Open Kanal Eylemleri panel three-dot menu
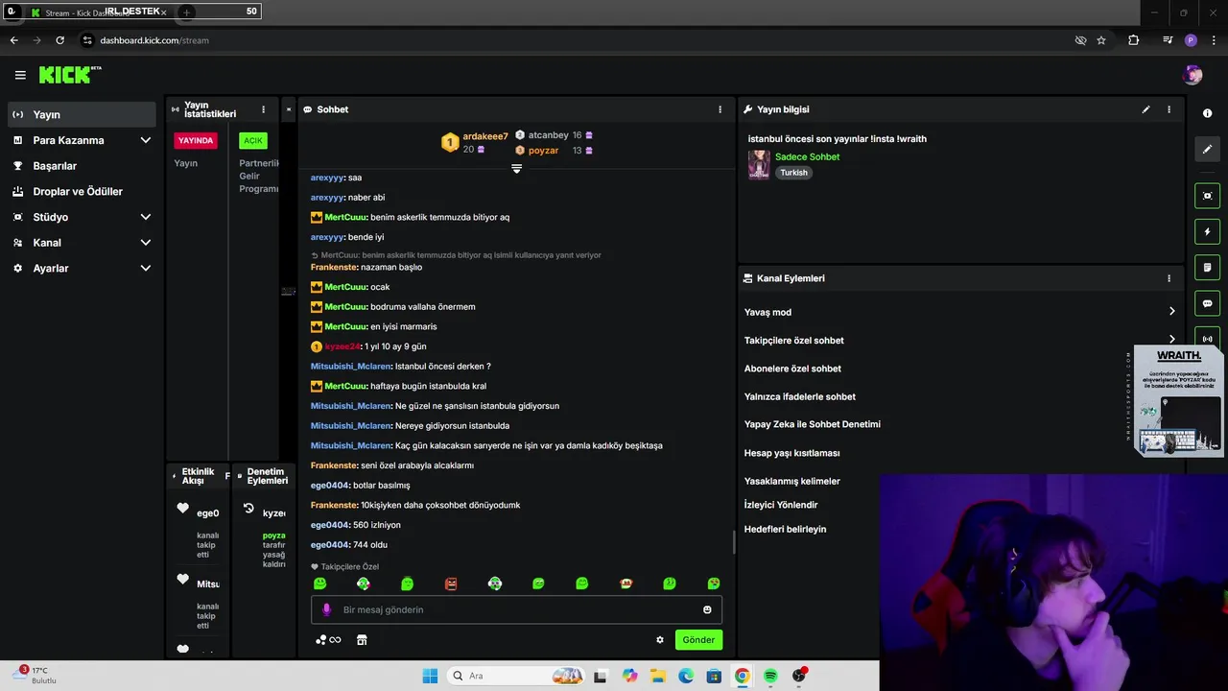Screen dimensions: 1228x691 (x=1169, y=278)
